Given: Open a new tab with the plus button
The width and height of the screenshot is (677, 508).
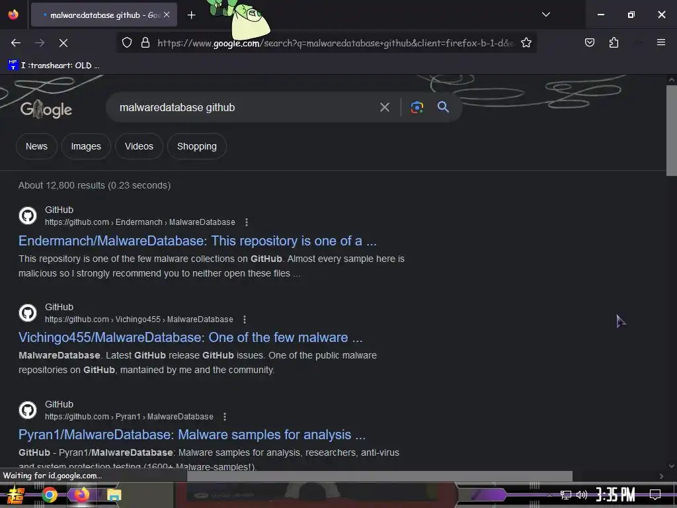Looking at the screenshot, I should (191, 15).
